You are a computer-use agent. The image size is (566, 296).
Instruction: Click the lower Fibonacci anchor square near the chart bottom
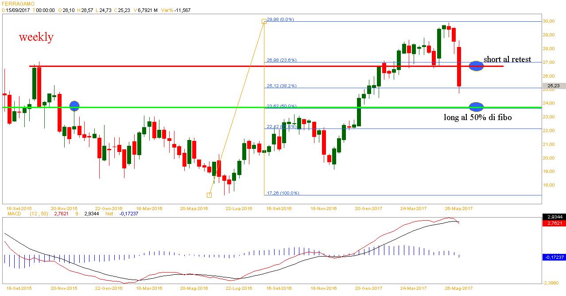pyautogui.click(x=209, y=195)
